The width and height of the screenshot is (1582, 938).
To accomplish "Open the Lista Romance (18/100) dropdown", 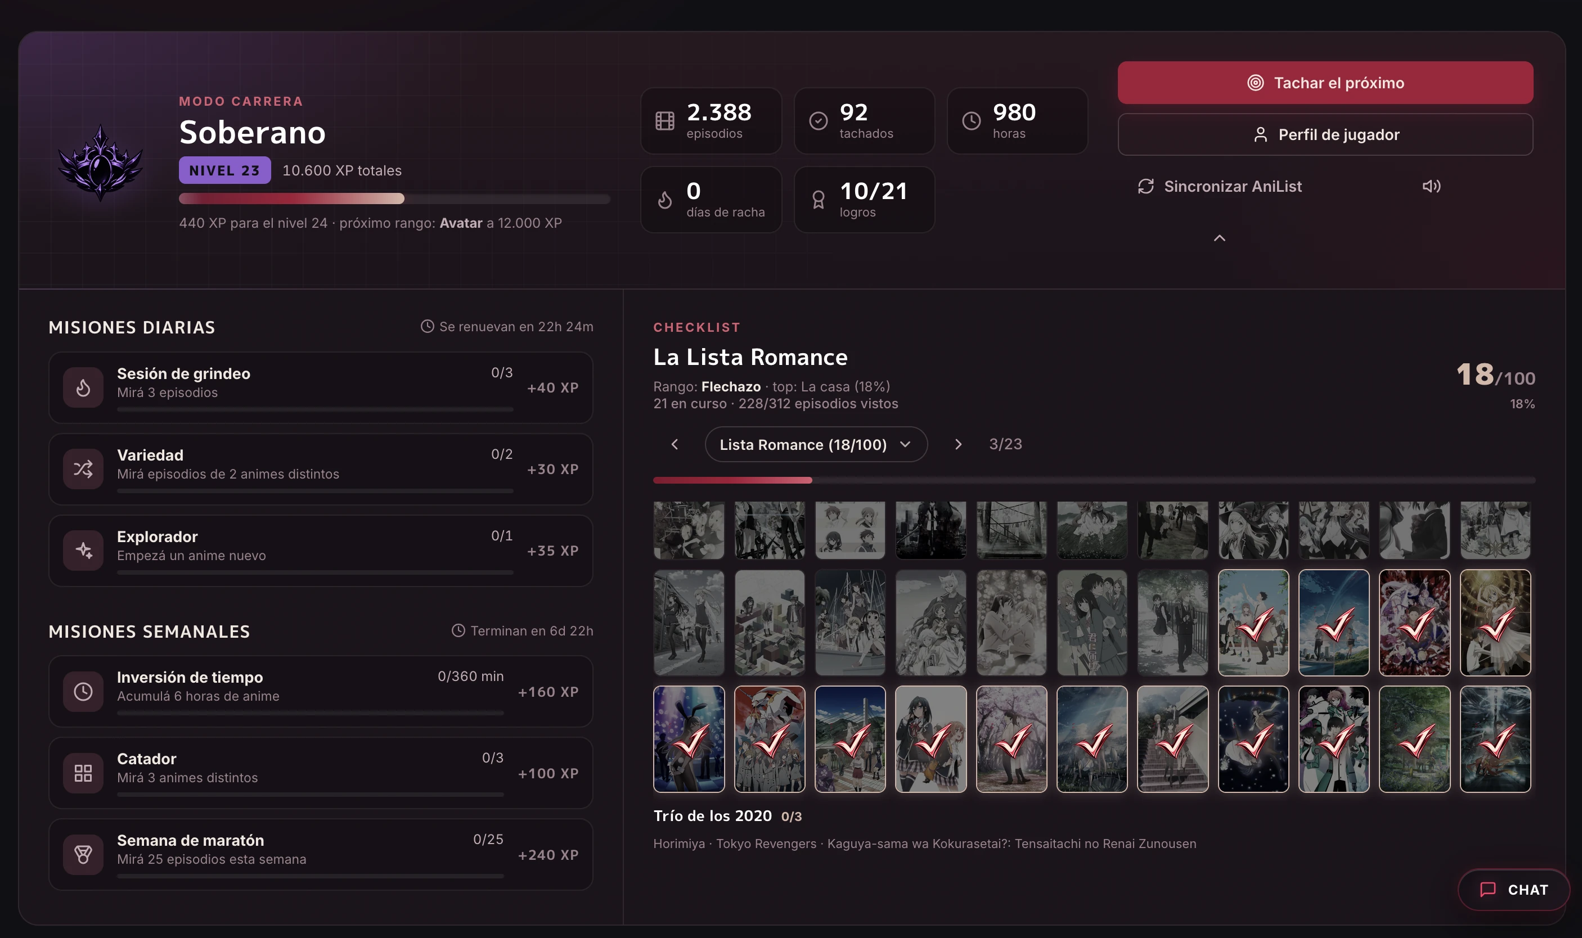I will click(816, 444).
